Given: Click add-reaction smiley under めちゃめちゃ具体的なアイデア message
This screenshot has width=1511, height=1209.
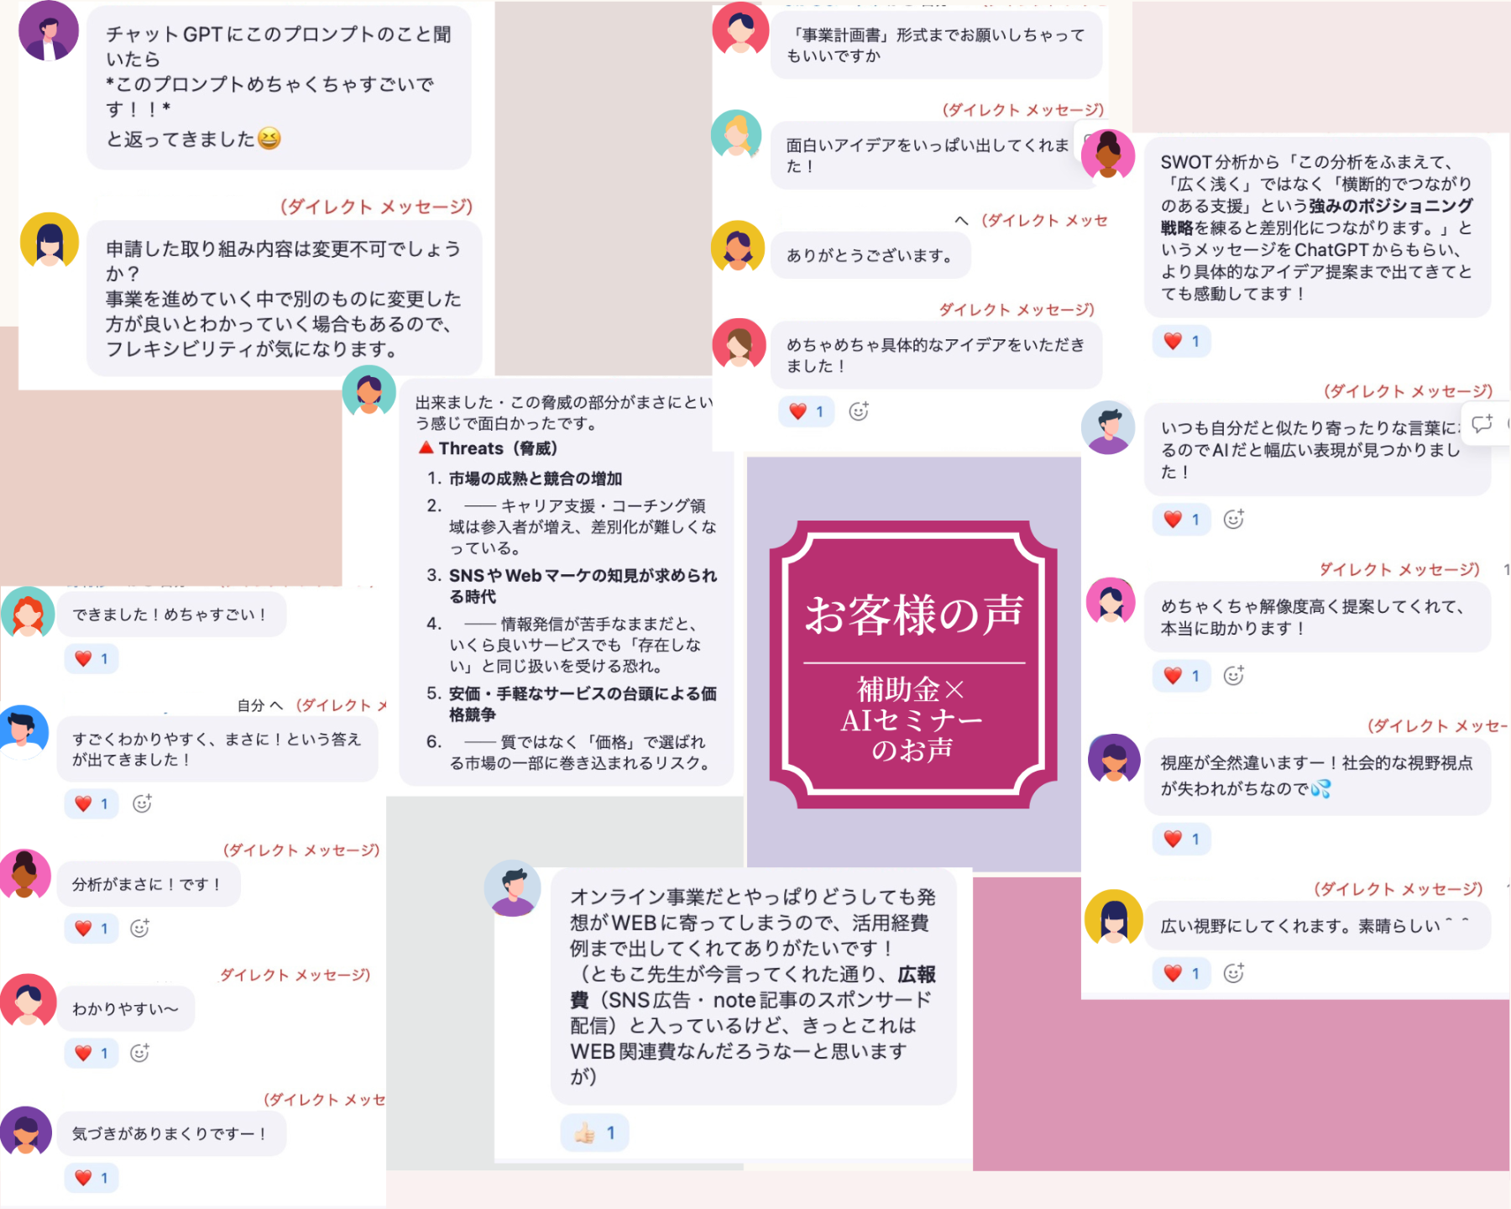Looking at the screenshot, I should click(x=858, y=411).
